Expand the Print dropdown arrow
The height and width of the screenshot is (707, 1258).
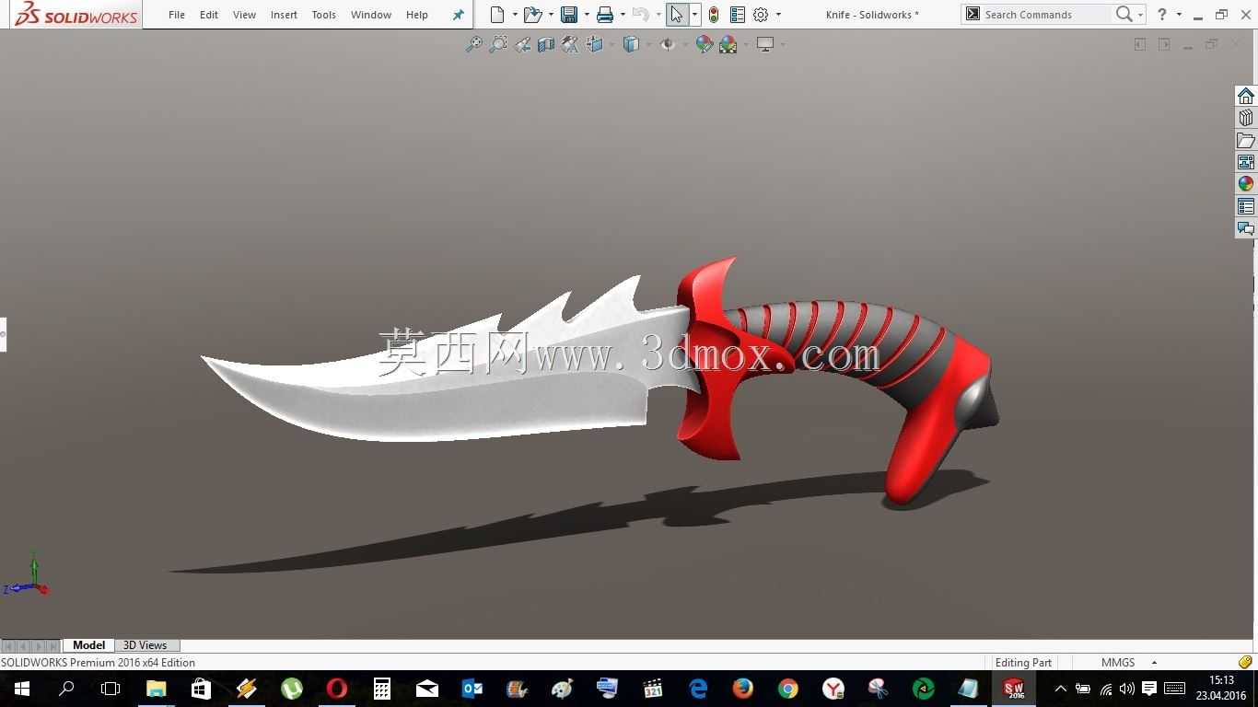pyautogui.click(x=623, y=15)
